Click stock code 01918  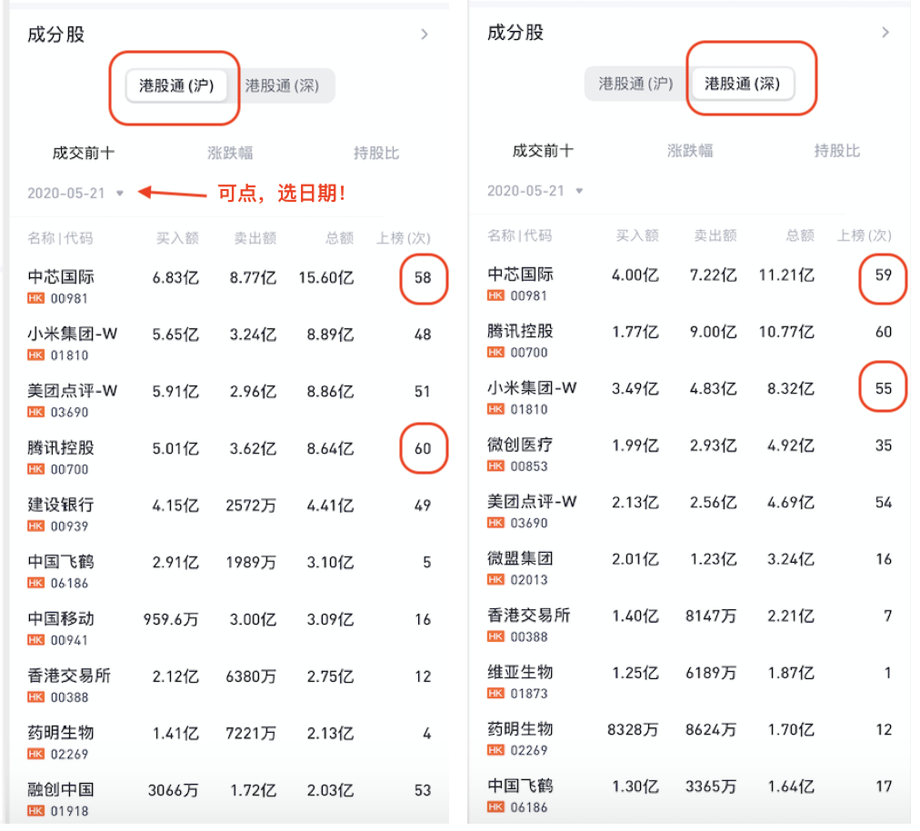click(69, 811)
